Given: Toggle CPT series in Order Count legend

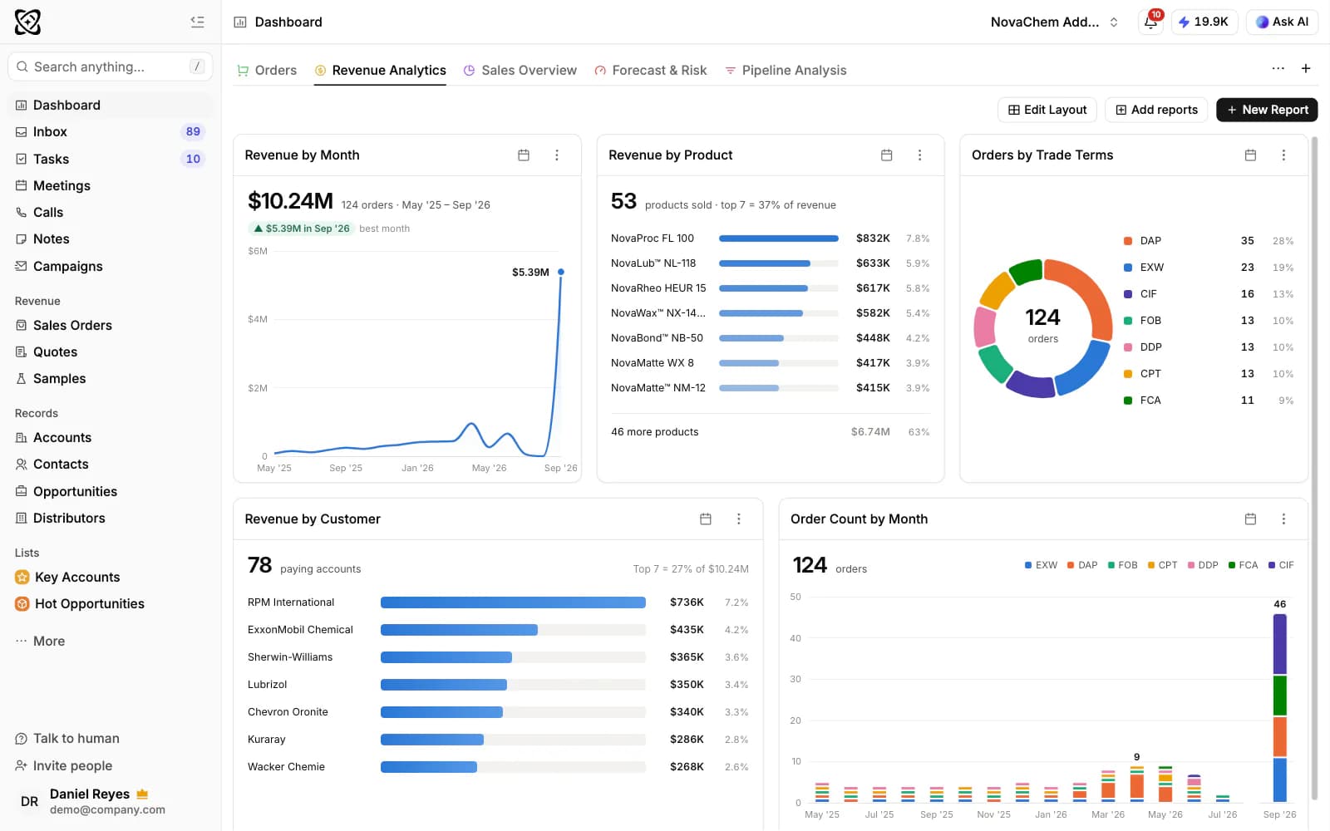Looking at the screenshot, I should (1163, 565).
